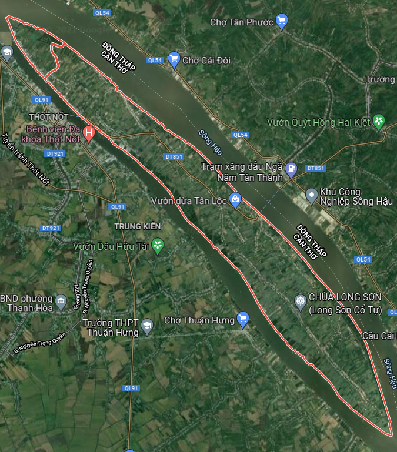
Task: Click the Vườn dừa Tân Lộc shopping bag pin
Action: click(x=235, y=200)
